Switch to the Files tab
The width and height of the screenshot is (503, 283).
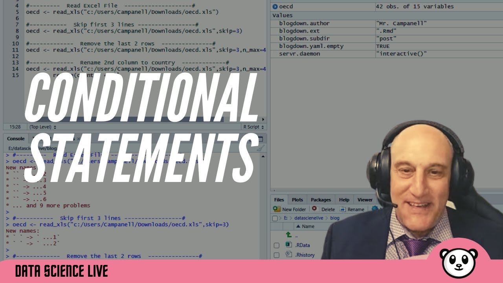pyautogui.click(x=279, y=200)
